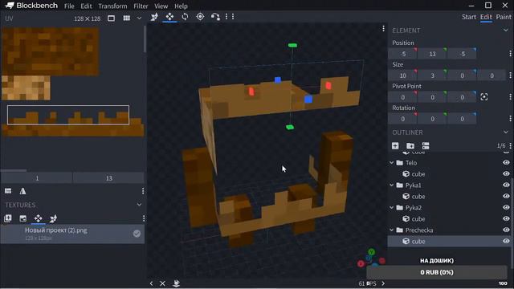Viewport: 514px width, 289px height.
Task: Open main toolbar three-dot overflow menu
Action: coord(233,17)
